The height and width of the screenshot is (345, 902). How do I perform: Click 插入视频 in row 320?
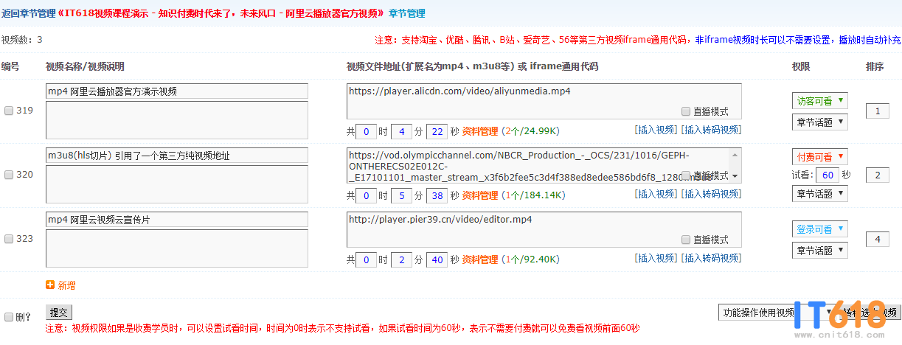(x=655, y=194)
